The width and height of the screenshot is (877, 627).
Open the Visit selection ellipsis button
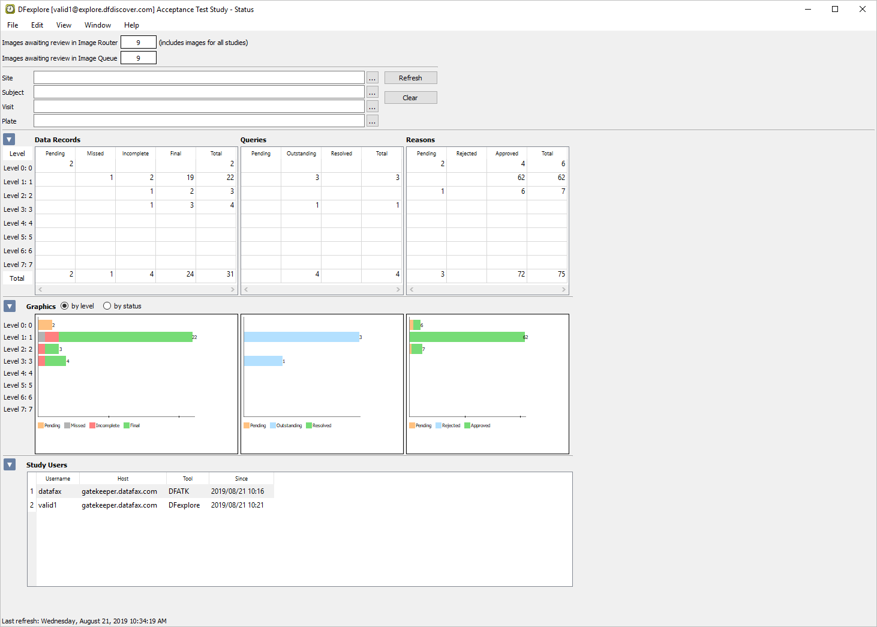(x=373, y=107)
